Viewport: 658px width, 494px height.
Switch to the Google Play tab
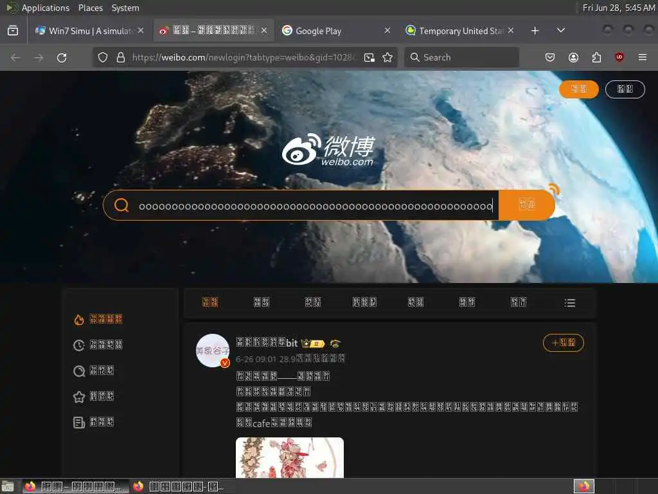coord(335,31)
